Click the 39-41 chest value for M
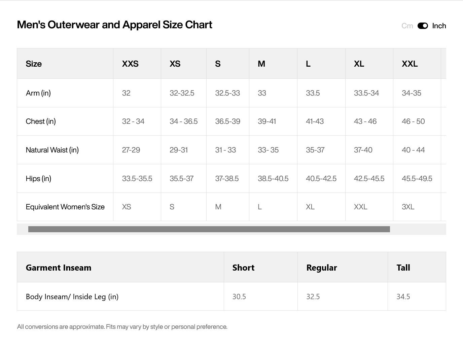This screenshot has height=348, width=463. tap(267, 121)
